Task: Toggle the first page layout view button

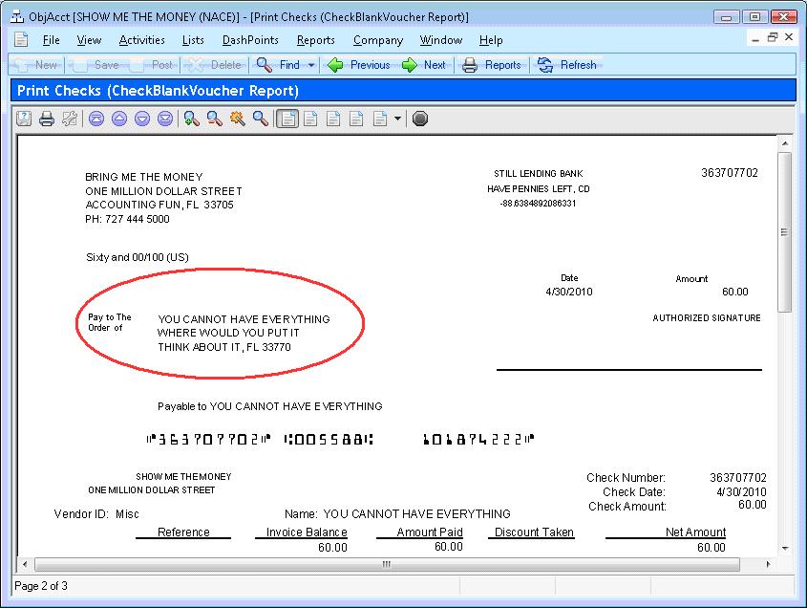Action: tap(287, 119)
